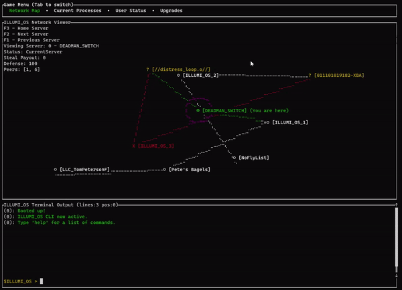Click the '(You are here)' label
The height and width of the screenshot is (290, 402).
(269, 110)
